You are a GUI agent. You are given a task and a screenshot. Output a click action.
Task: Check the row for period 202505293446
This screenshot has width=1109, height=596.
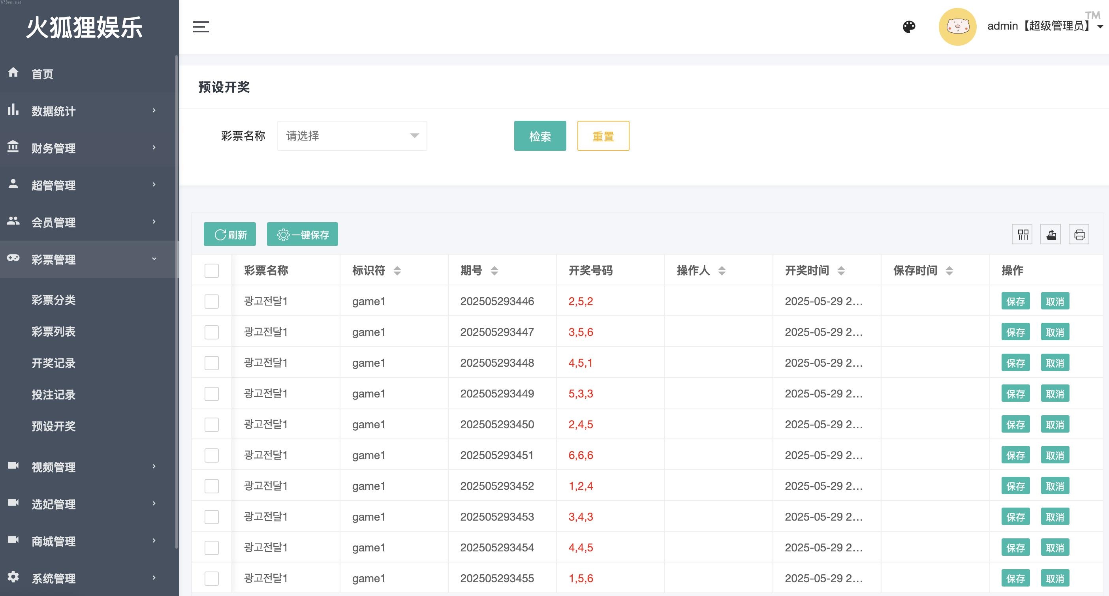211,301
